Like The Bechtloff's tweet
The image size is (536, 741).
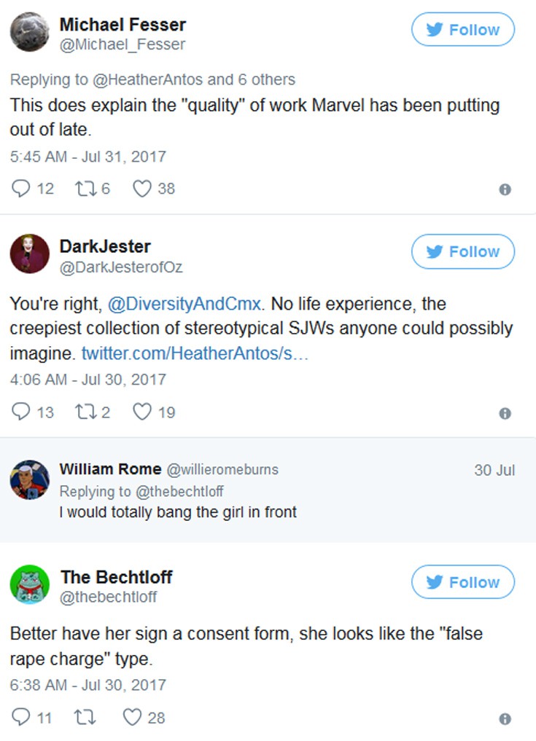tap(132, 718)
